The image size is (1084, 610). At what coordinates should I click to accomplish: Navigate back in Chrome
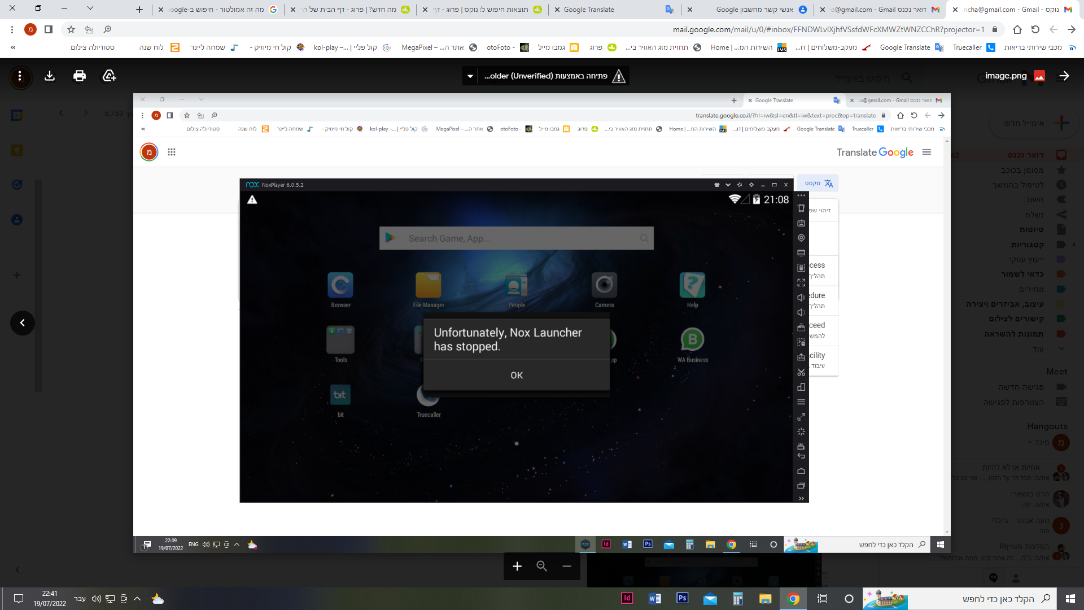[1054, 29]
